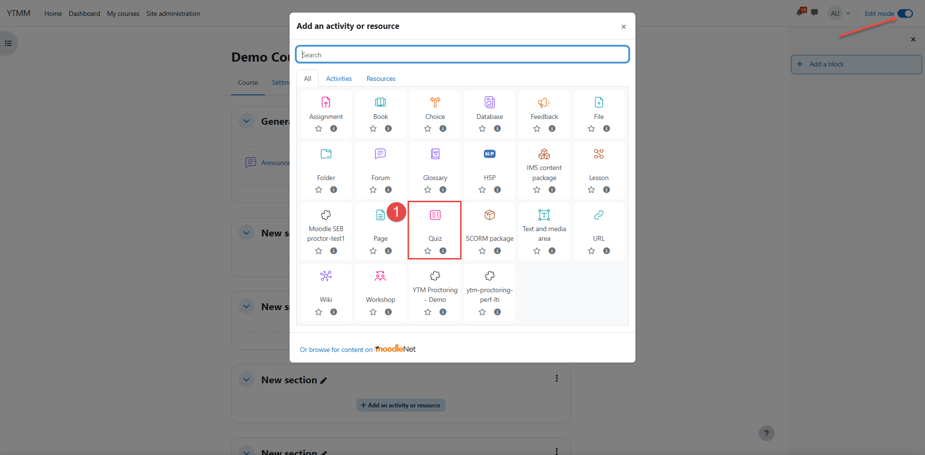Choose the Glossary activity icon
This screenshot has height=455, width=925.
(435, 154)
